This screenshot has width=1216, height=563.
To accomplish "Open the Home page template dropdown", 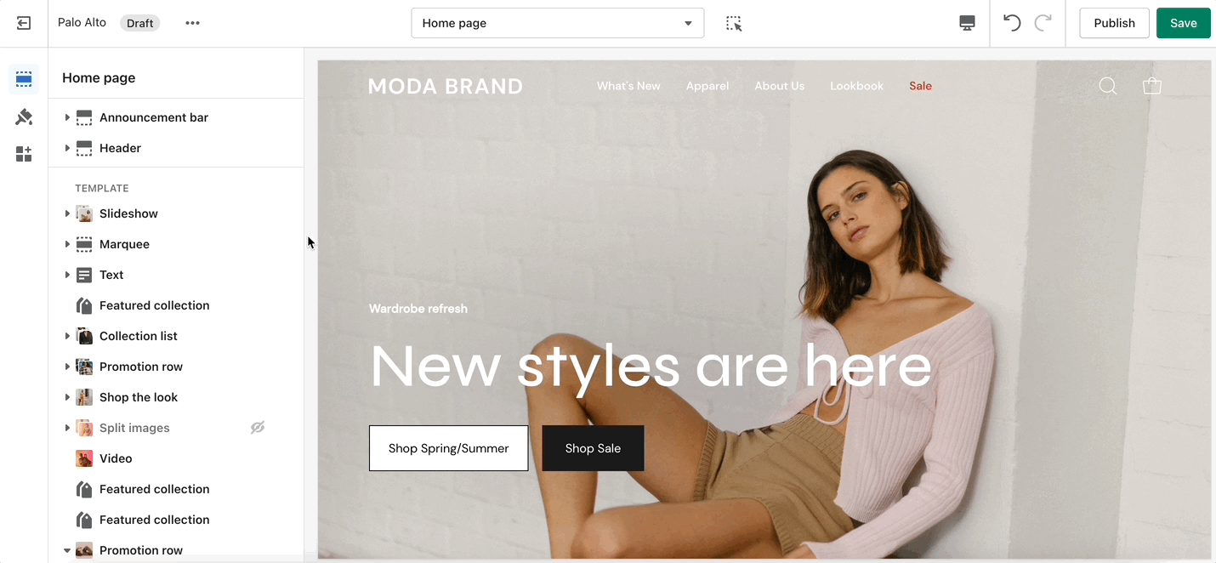I will click(x=558, y=23).
